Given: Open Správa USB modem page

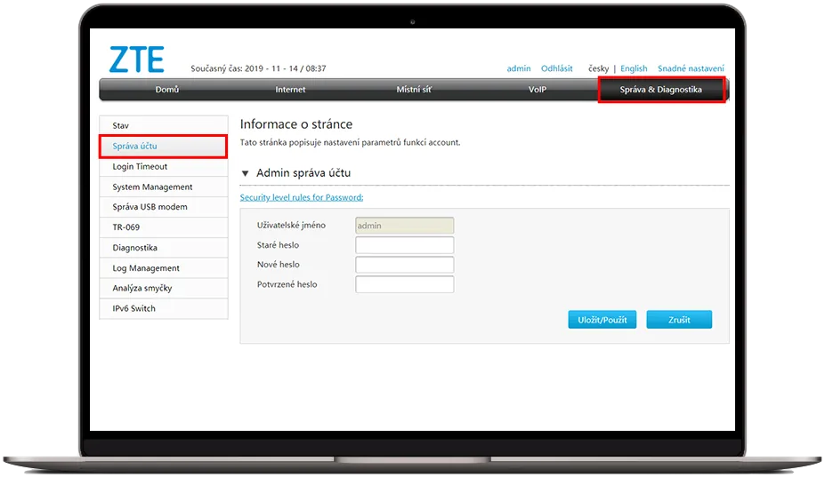Looking at the screenshot, I should 164,207.
